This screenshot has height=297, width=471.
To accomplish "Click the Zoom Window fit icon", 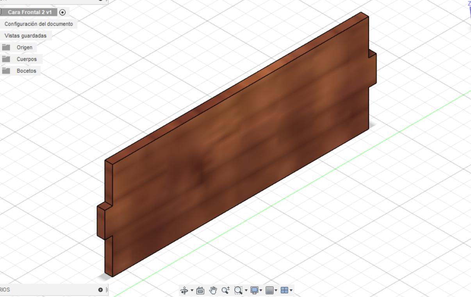I will 238,290.
